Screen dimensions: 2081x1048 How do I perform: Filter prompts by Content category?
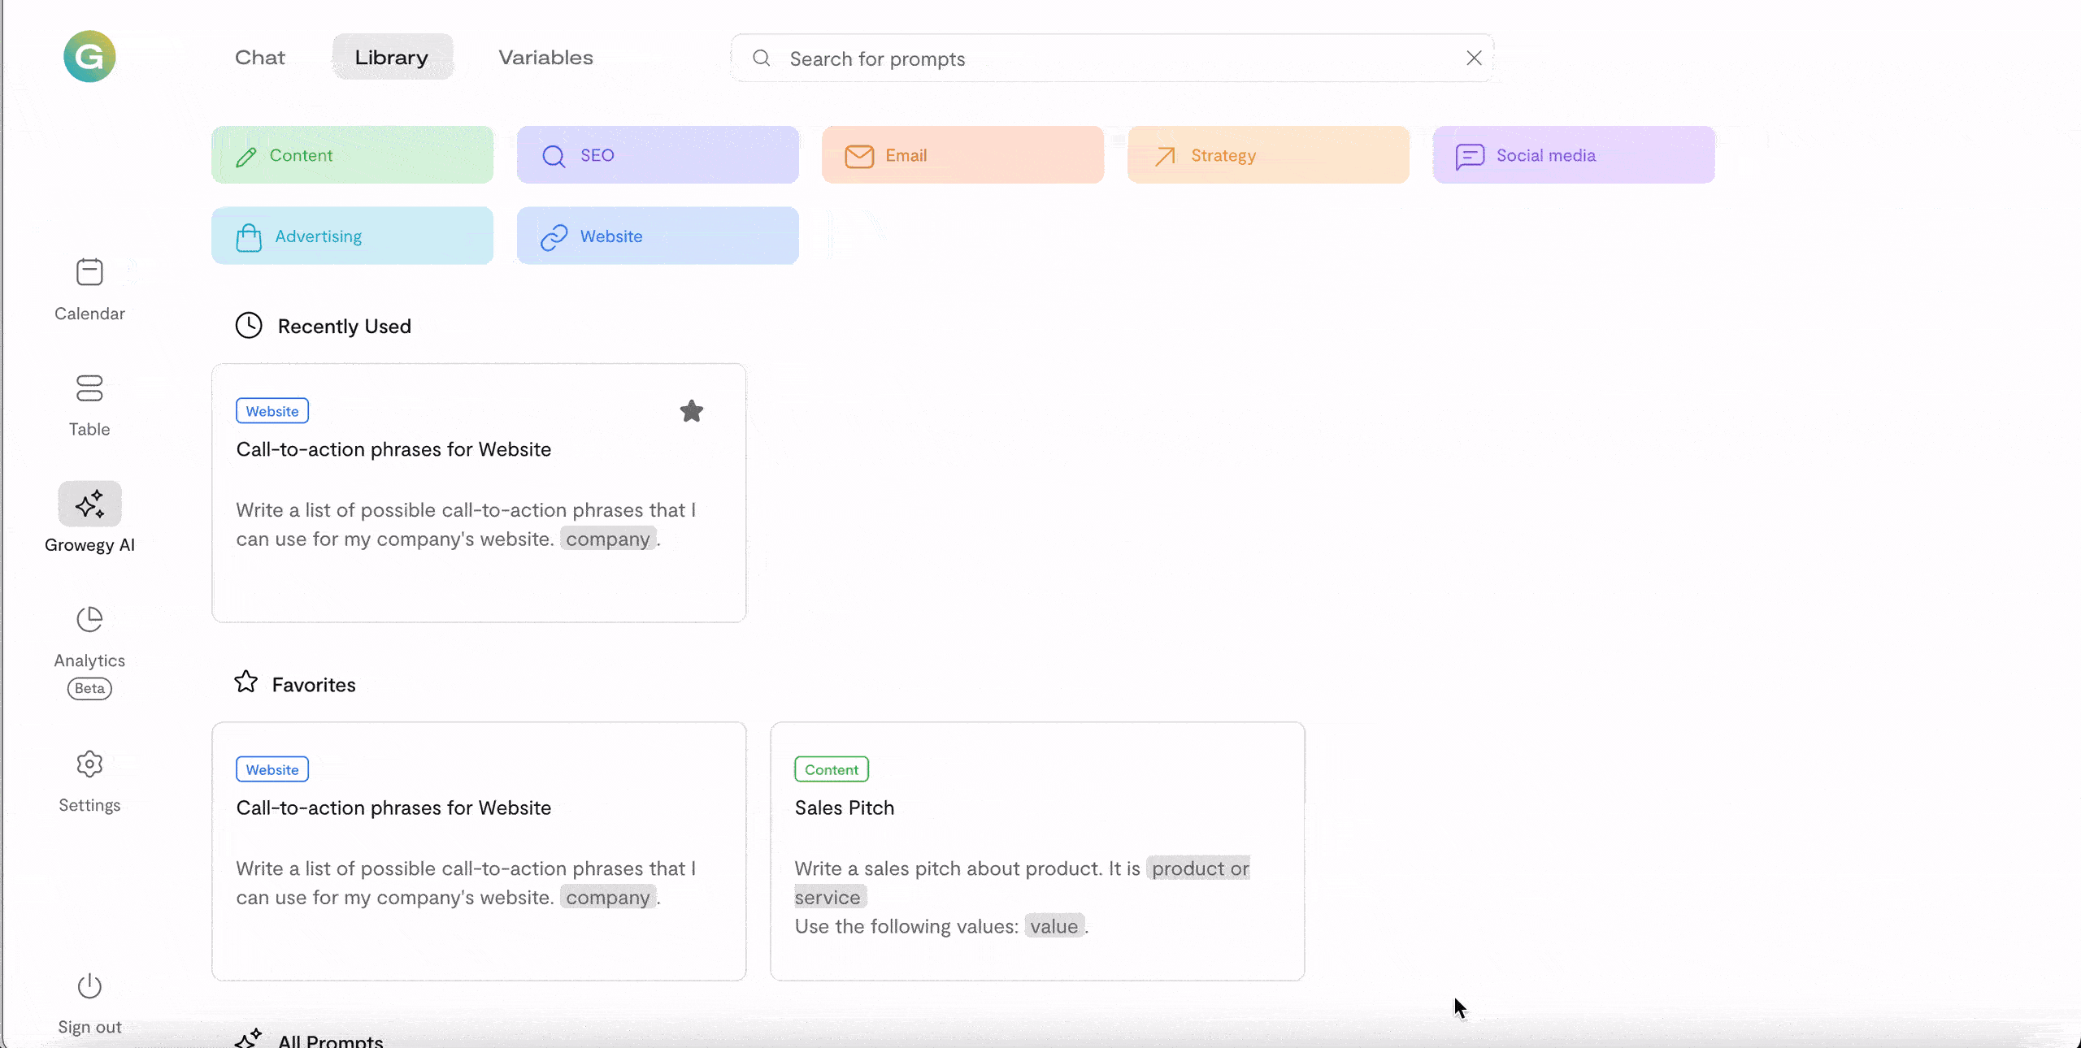[352, 155]
